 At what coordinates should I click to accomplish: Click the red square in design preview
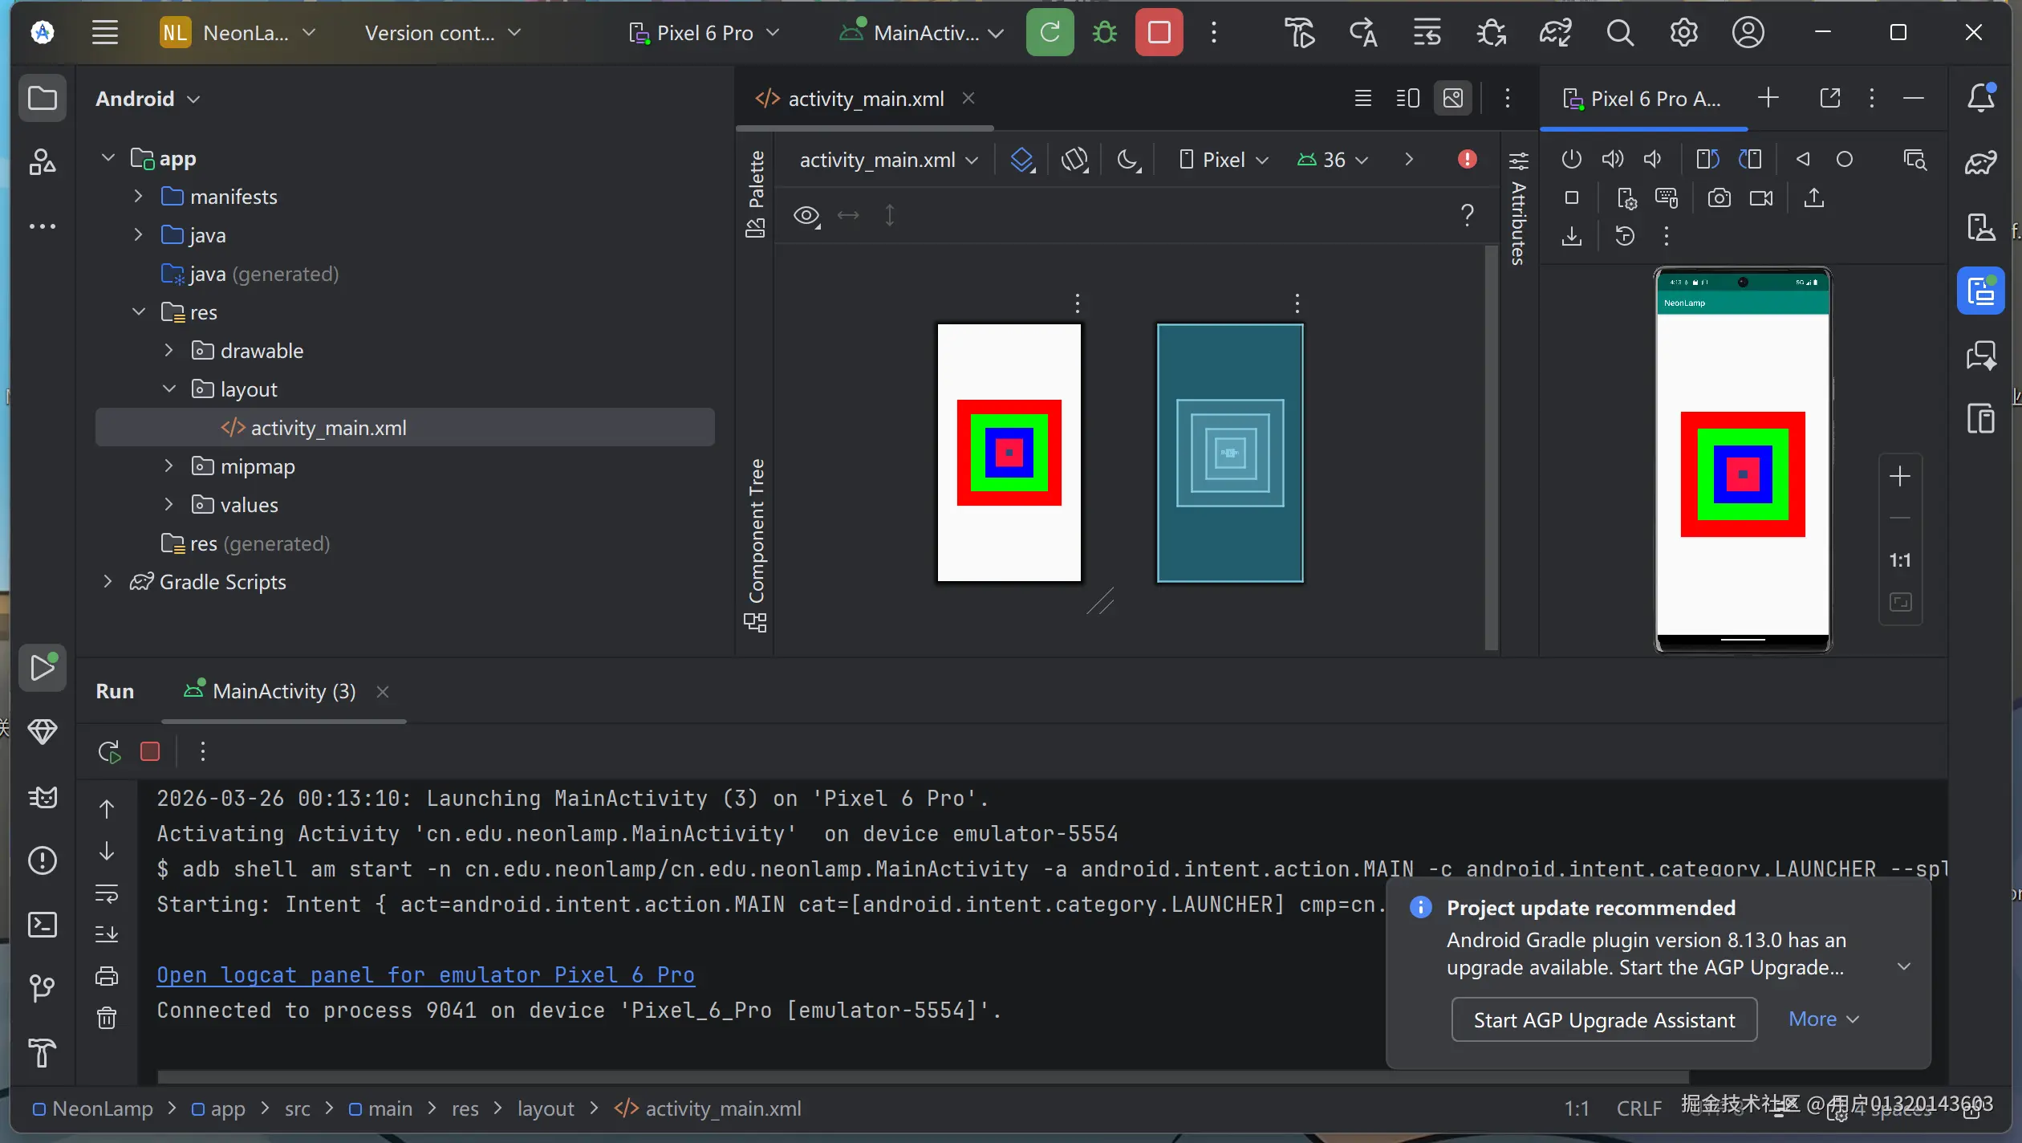(x=963, y=453)
